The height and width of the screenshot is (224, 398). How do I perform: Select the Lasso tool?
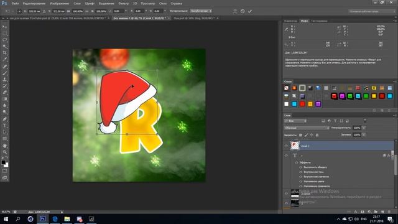(4, 40)
